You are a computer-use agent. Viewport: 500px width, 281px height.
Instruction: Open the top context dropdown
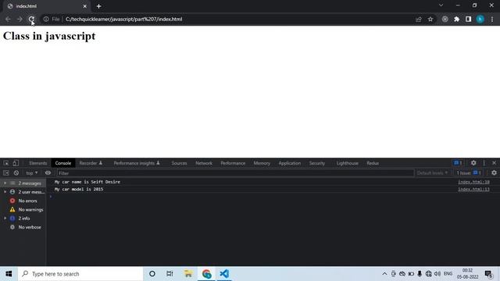tap(31, 173)
